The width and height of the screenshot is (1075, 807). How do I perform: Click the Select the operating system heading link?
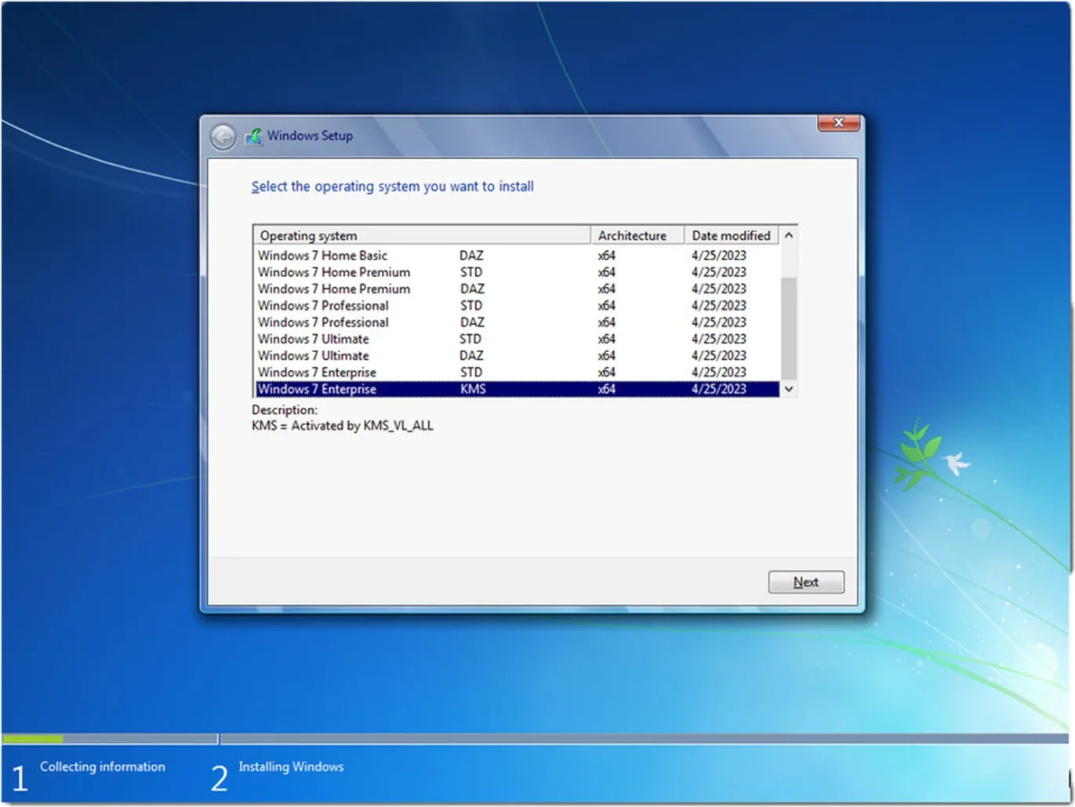tap(393, 187)
